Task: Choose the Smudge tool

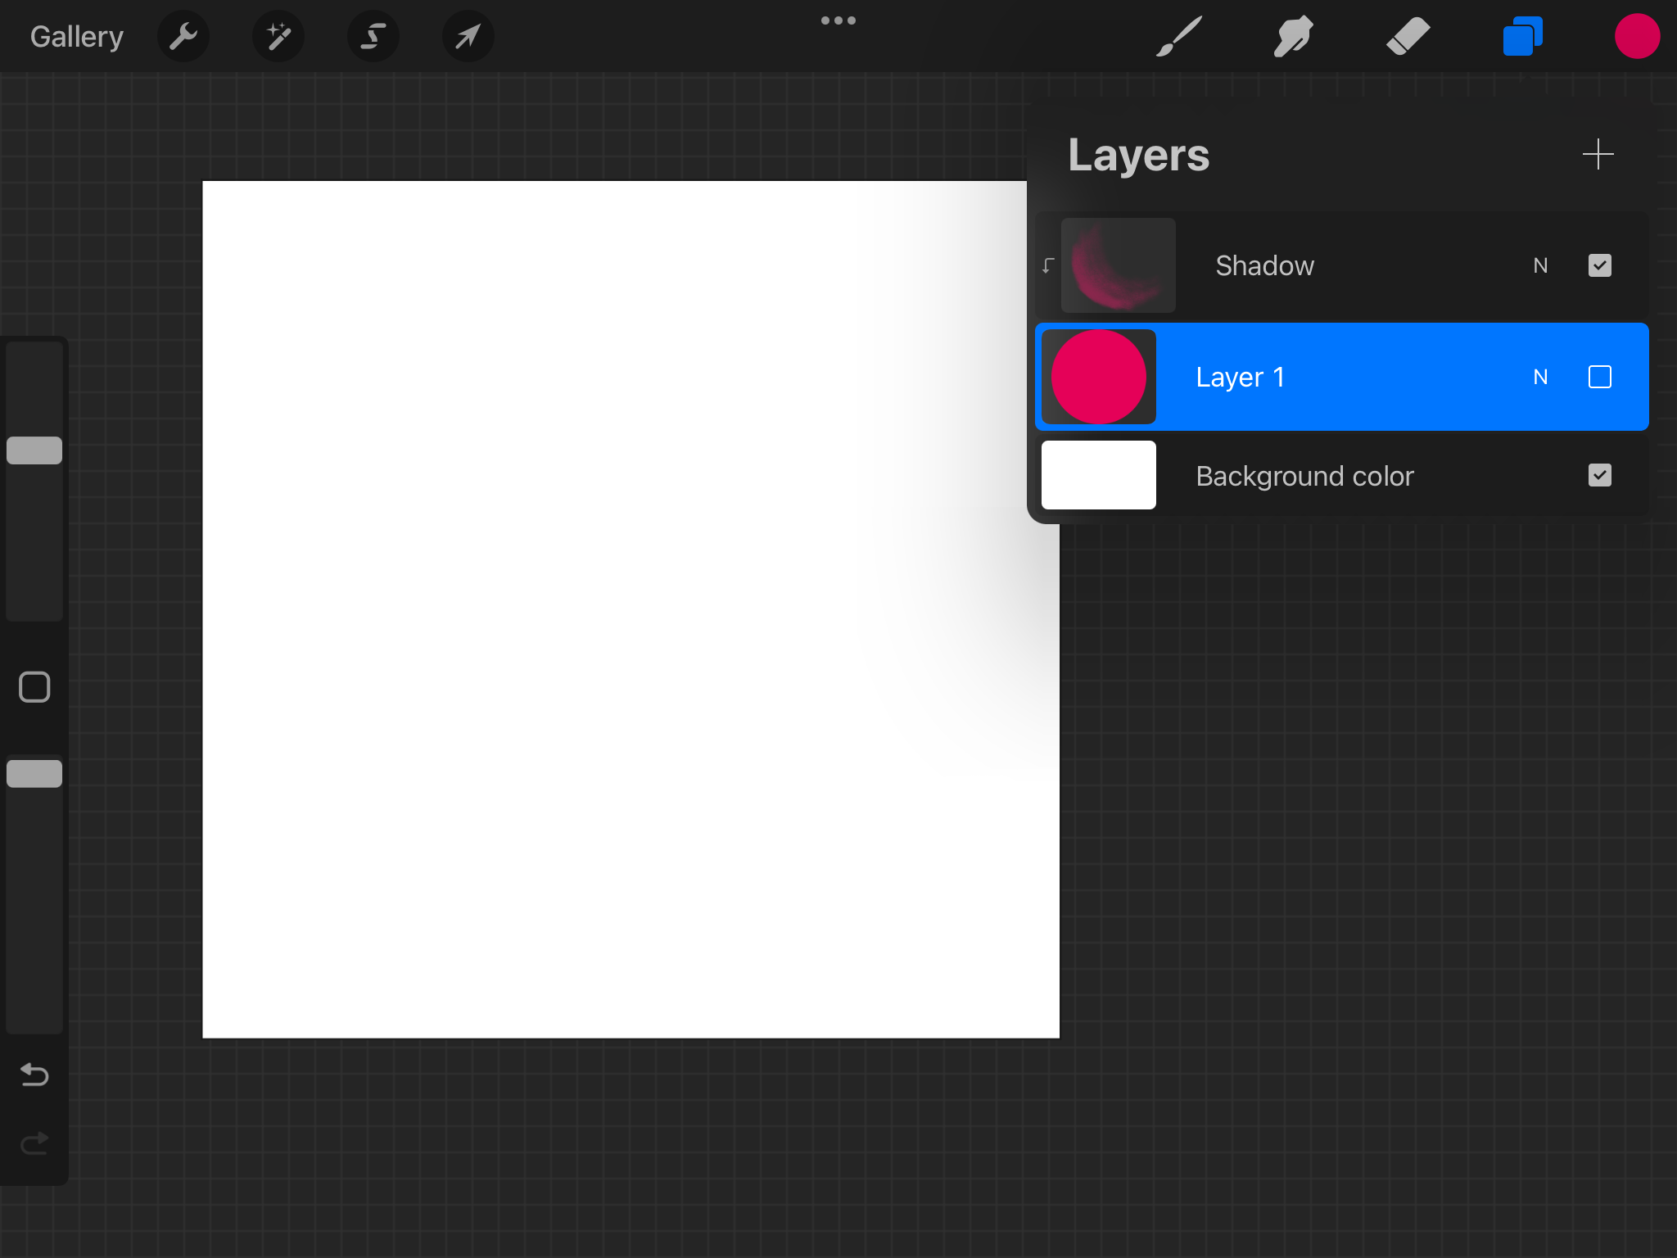Action: (1293, 36)
